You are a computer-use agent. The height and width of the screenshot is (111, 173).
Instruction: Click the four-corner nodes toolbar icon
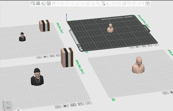(119, 3)
